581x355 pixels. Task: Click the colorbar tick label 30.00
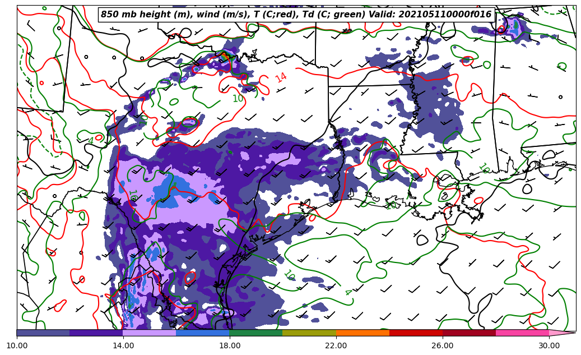pos(549,345)
